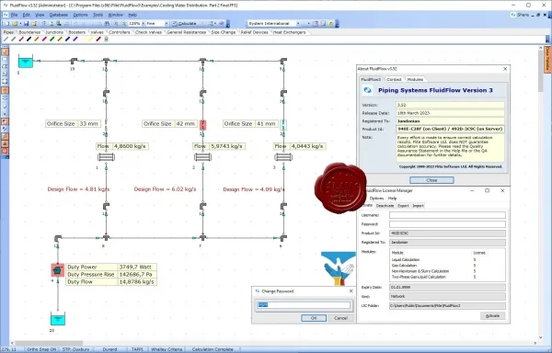Click the 'Design Flow = 6.02 kg/s' label
This screenshot has height=353, width=552.
coord(165,189)
